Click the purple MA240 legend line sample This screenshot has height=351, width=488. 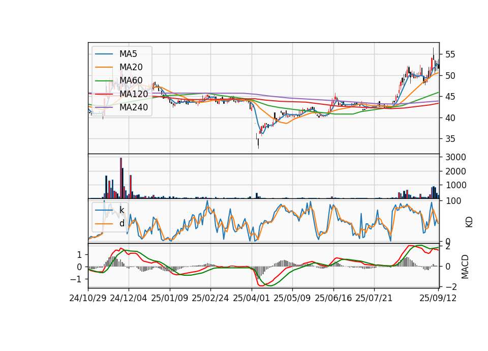tap(104, 107)
